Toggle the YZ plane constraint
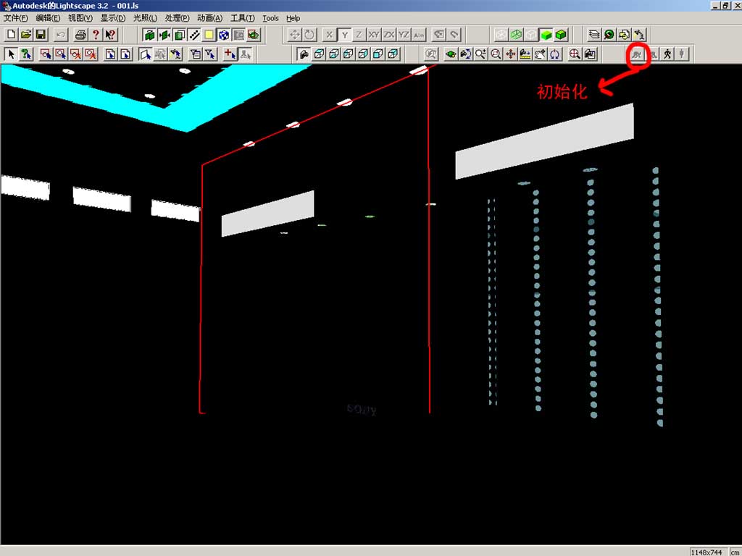Viewport: 742px width, 556px height. click(x=404, y=35)
